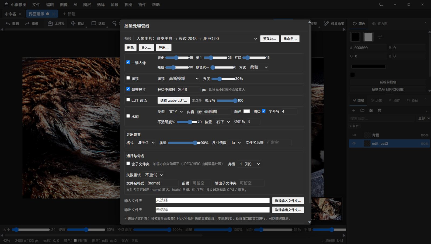
Task: Click the export 质量 slider
Action: click(184, 143)
